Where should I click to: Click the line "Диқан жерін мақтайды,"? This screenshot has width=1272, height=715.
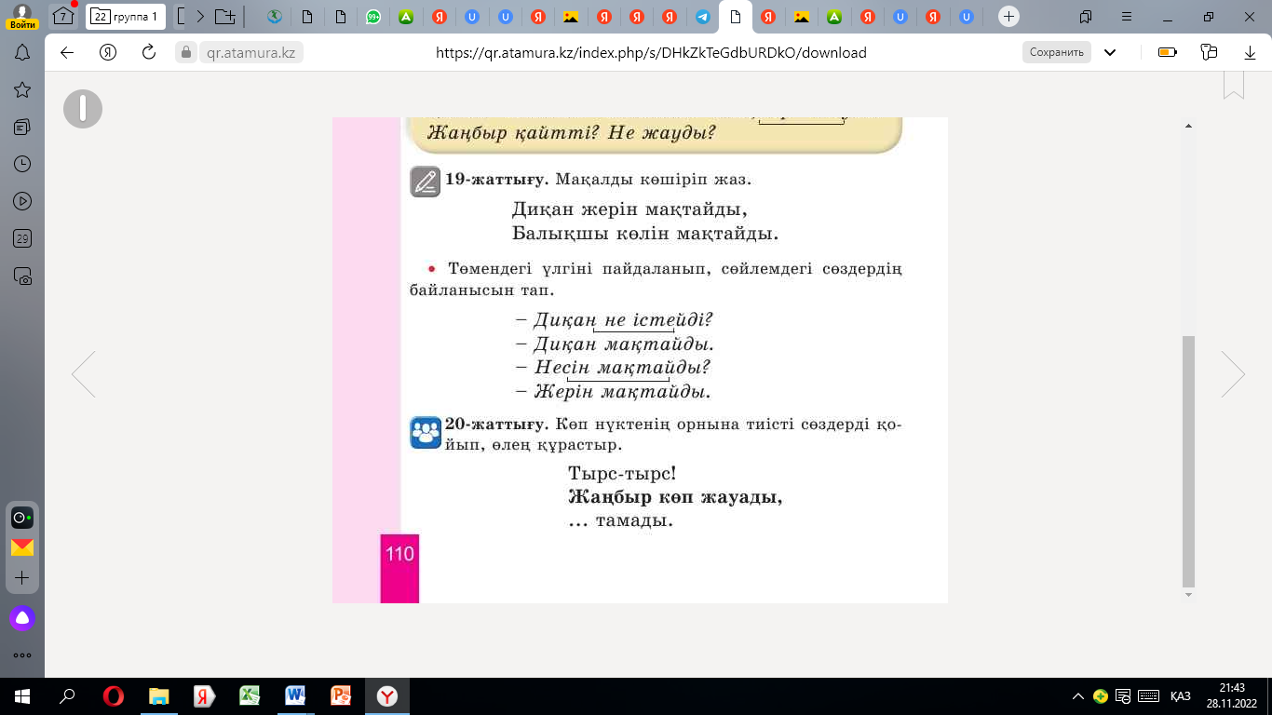click(x=630, y=209)
